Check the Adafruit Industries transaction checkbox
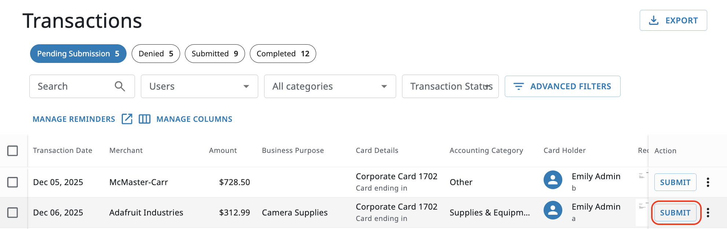The height and width of the screenshot is (229, 727). click(13, 213)
